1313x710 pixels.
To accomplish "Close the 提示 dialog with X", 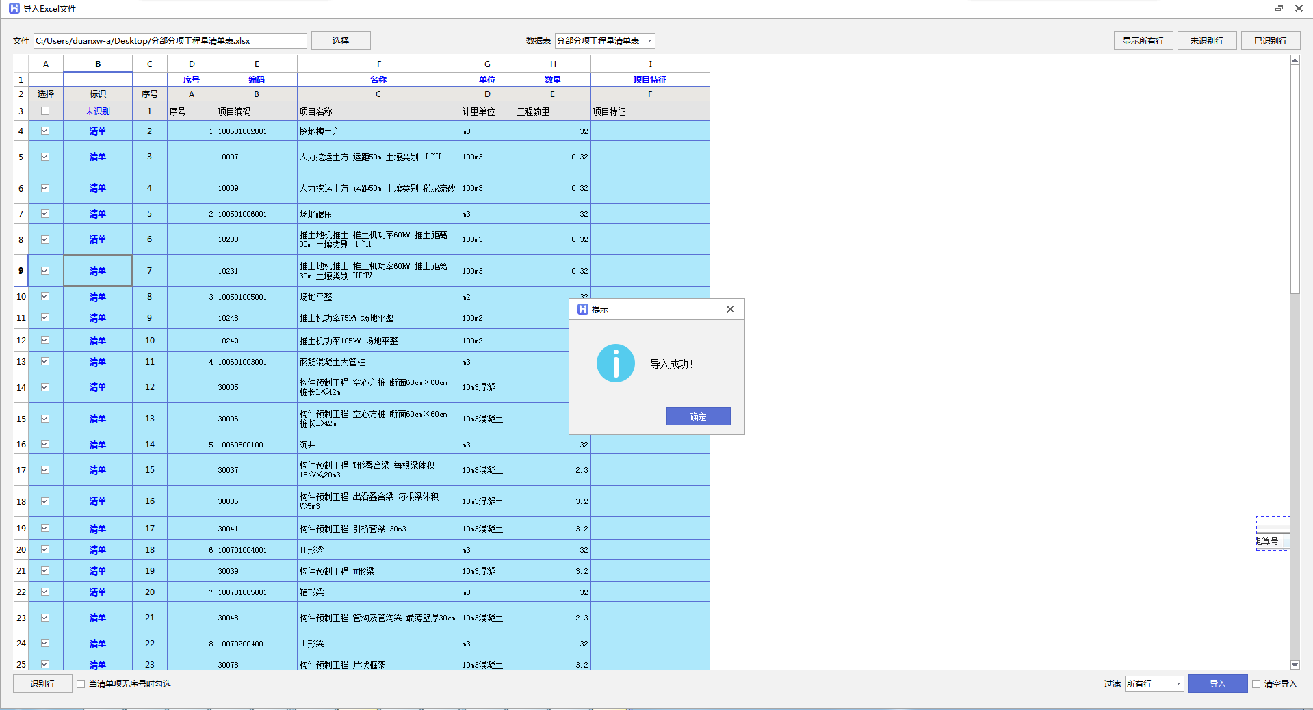I will tap(730, 309).
